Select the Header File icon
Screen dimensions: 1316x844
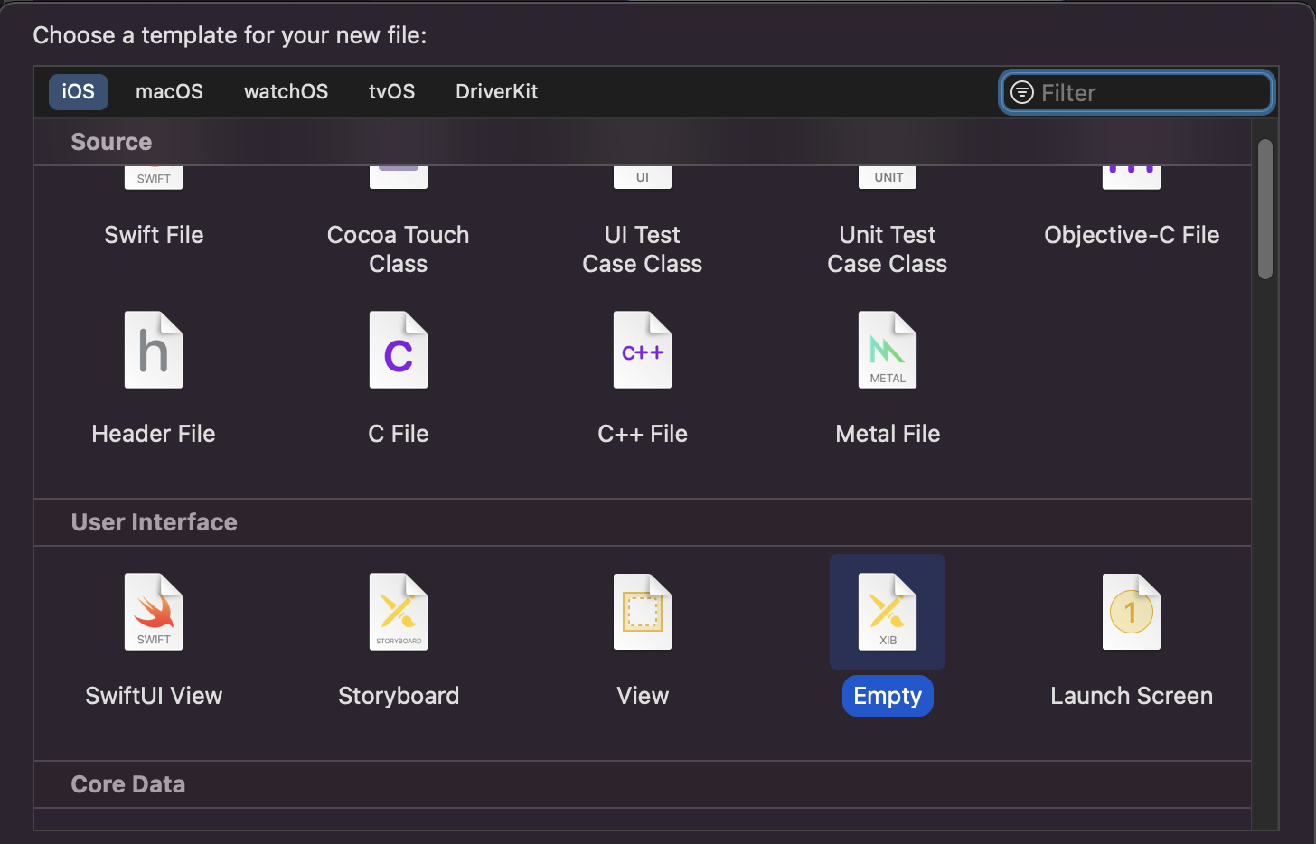point(154,350)
